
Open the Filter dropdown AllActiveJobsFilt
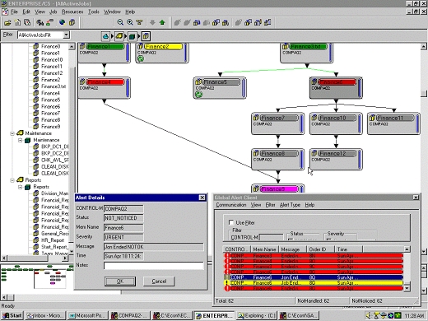tap(66, 35)
